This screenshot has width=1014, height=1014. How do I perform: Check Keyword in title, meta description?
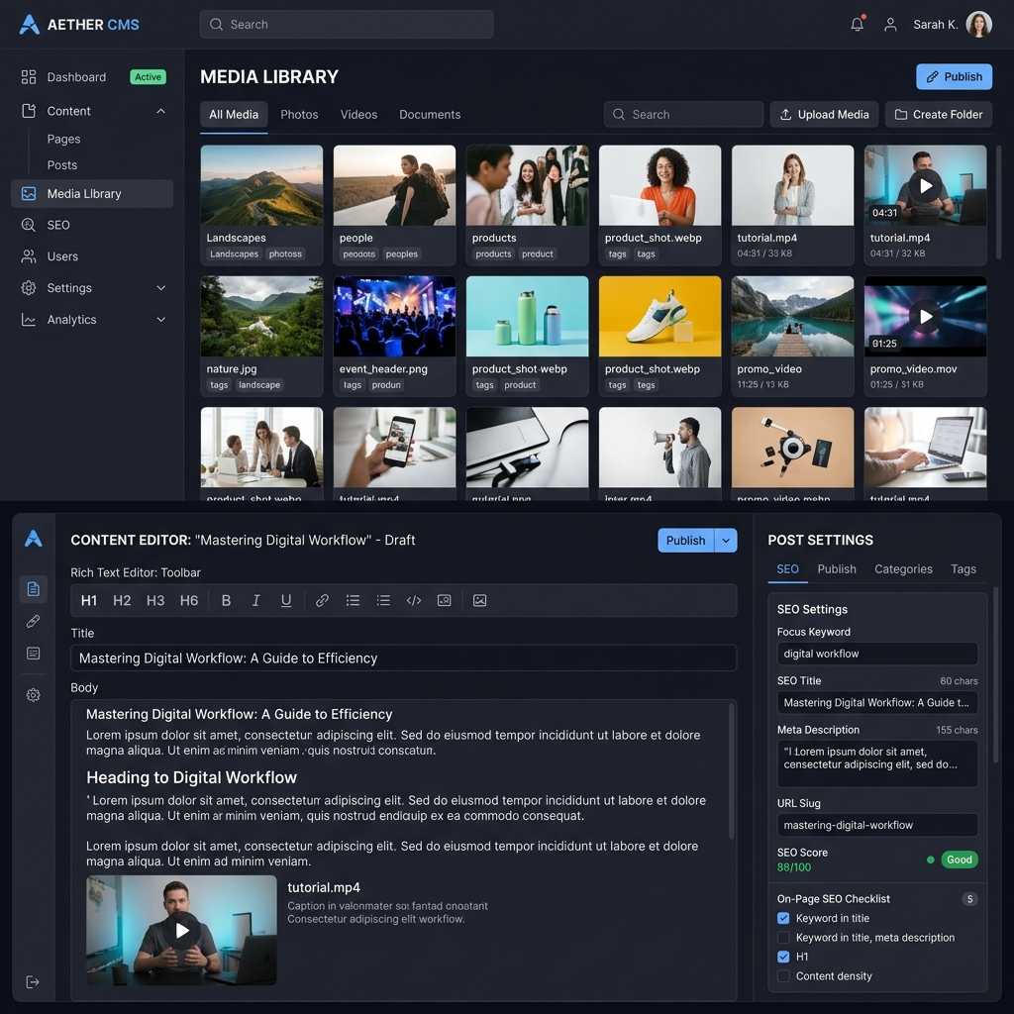pyautogui.click(x=783, y=938)
